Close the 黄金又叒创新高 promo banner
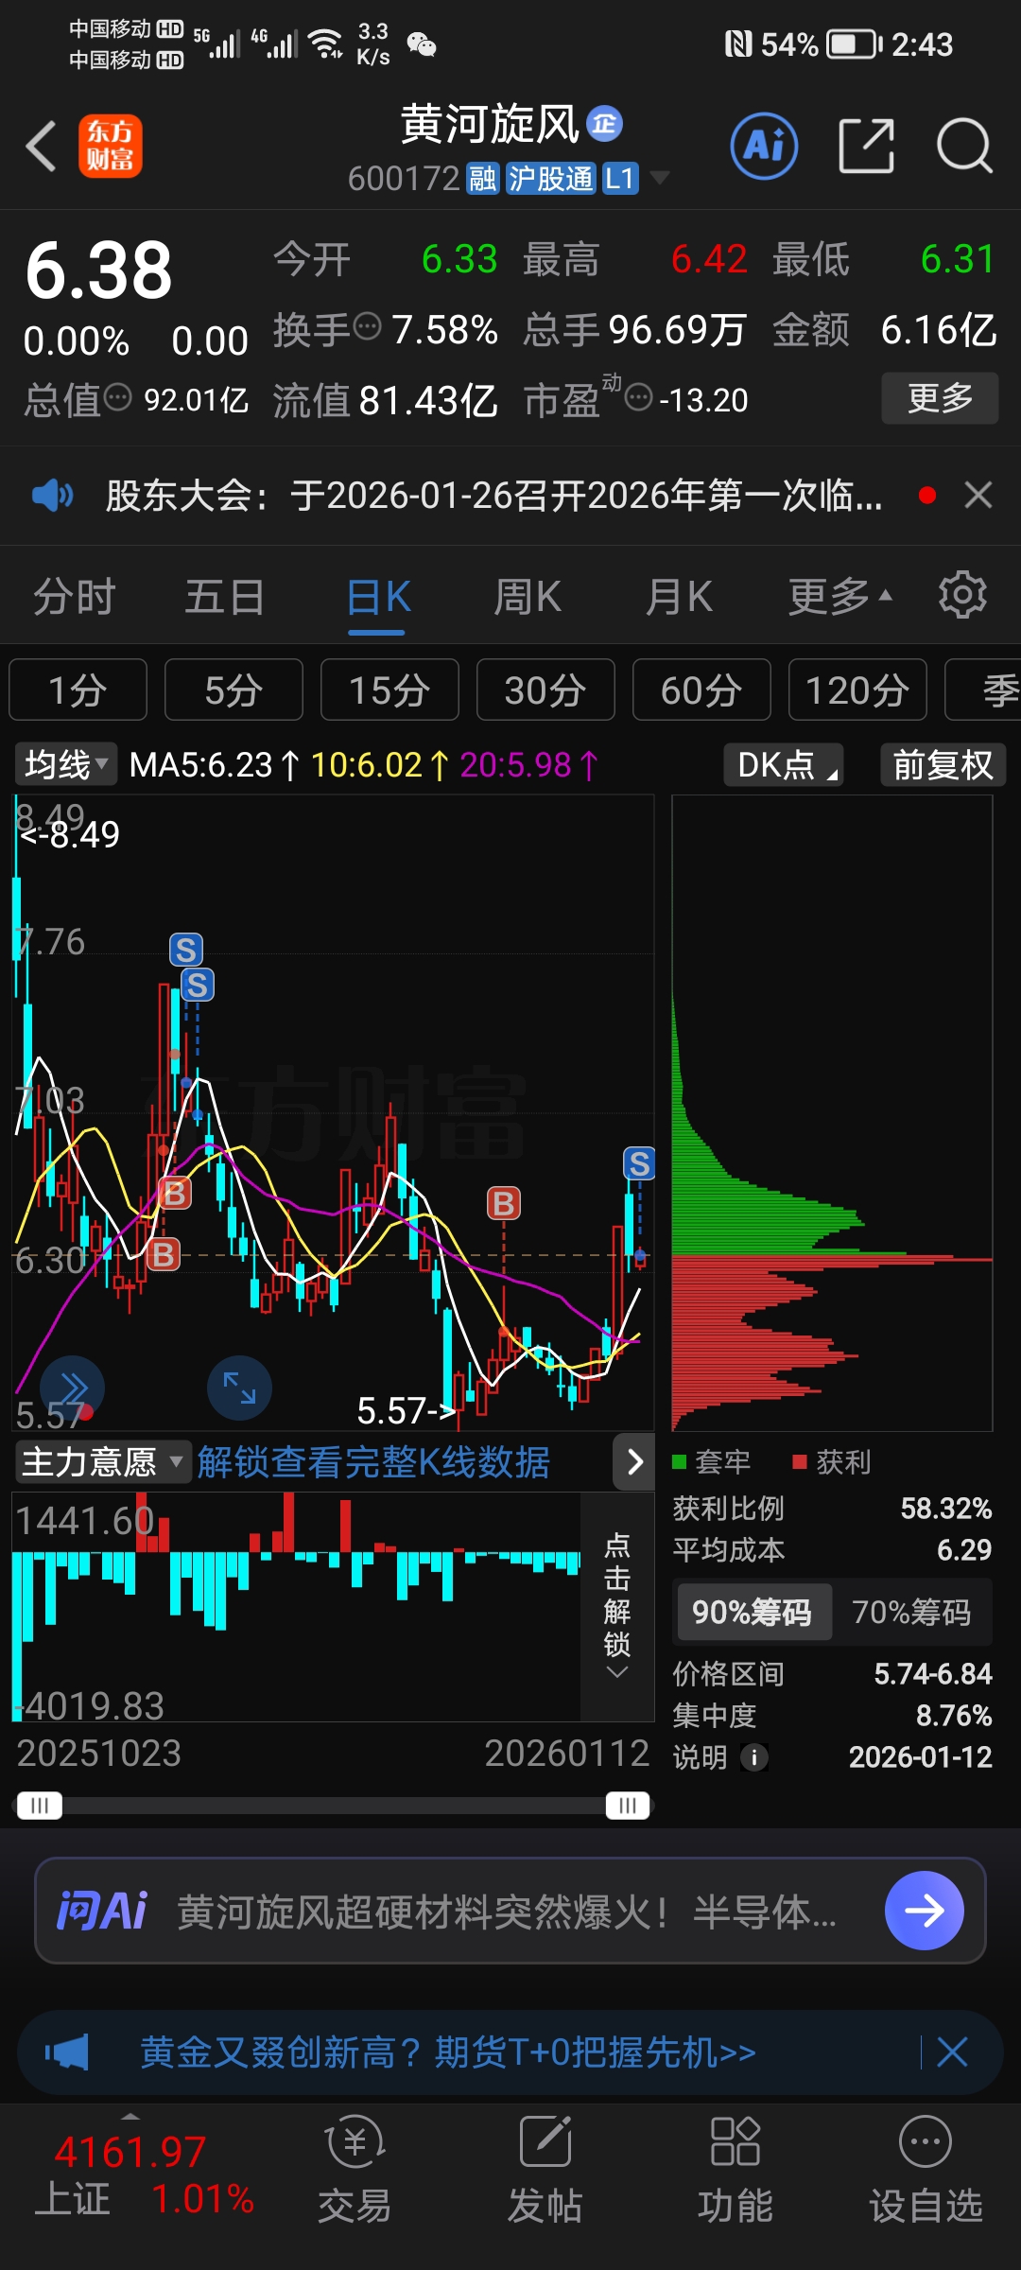The image size is (1021, 2270). pyautogui.click(x=952, y=2052)
